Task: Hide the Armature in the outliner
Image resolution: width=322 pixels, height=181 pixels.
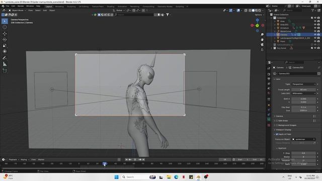Action: [315, 28]
